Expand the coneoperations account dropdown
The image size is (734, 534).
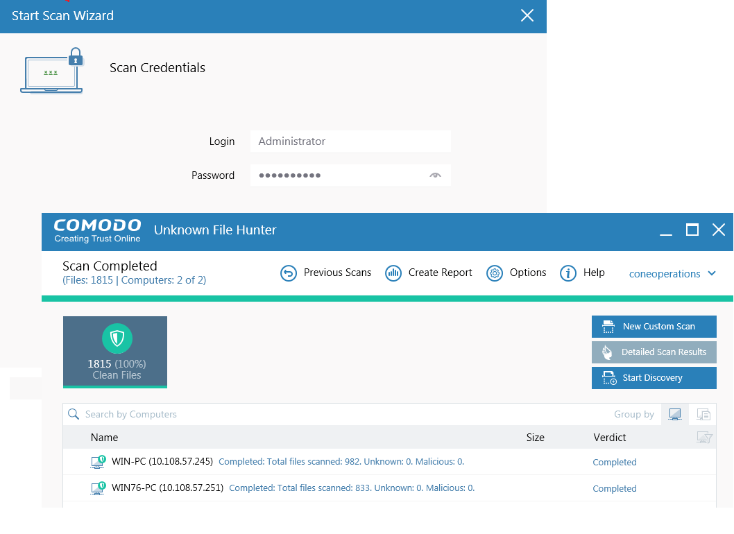point(672,274)
